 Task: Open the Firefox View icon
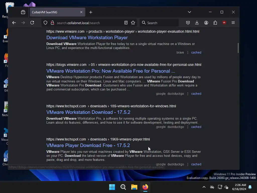23,12
